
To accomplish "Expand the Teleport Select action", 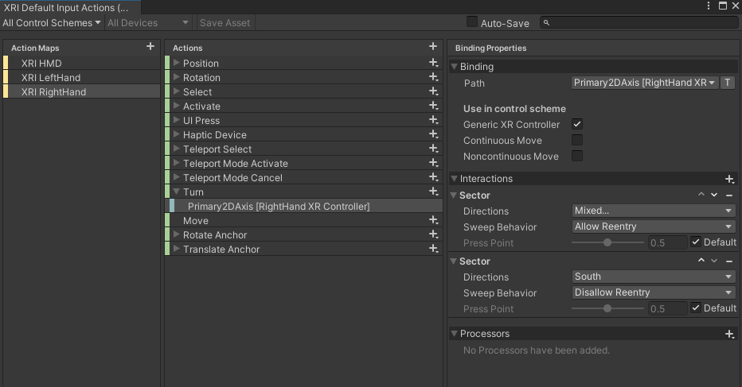I will pyautogui.click(x=177, y=149).
